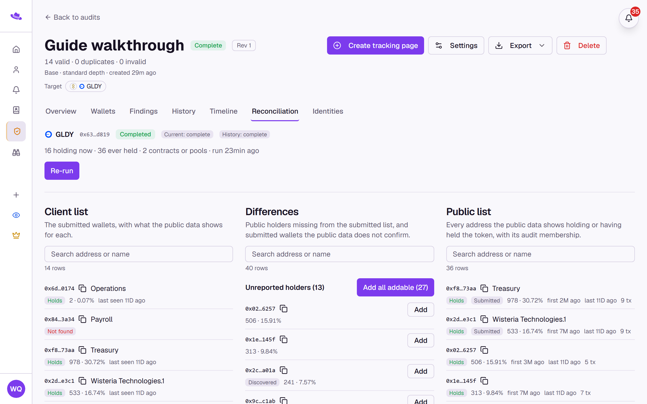Focus the Differences search field
647x404 pixels.
339,254
